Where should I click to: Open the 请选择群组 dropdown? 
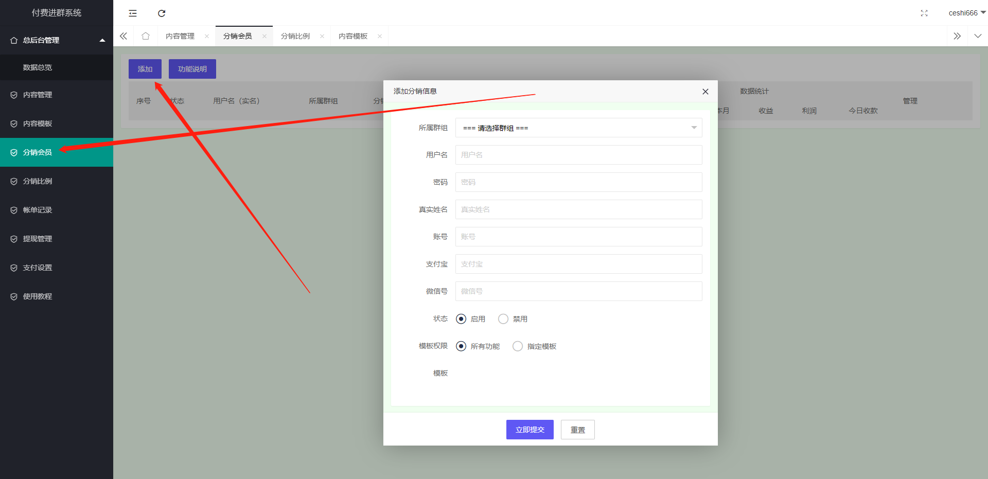[x=578, y=128]
